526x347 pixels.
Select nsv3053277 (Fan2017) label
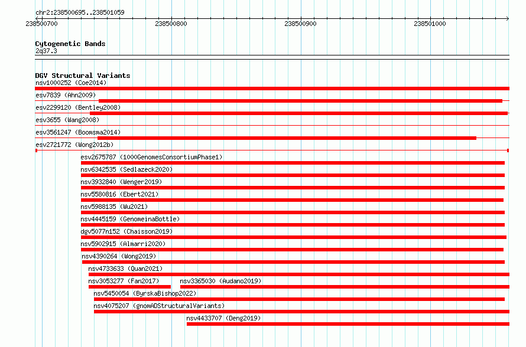(124, 281)
